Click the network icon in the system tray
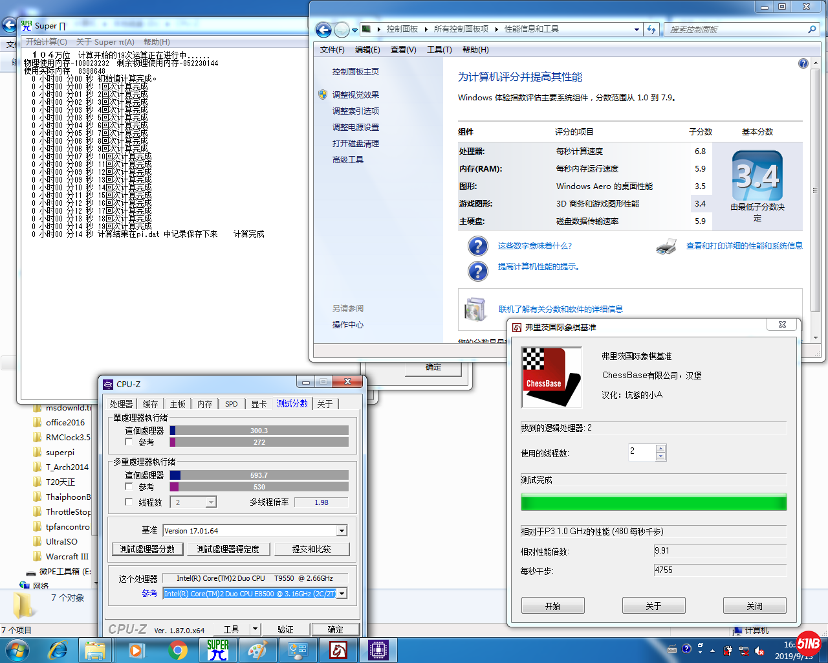The width and height of the screenshot is (828, 663). tap(743, 651)
